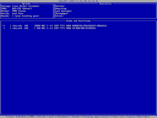Click Space=Select hint in footer

(x=102, y=117)
